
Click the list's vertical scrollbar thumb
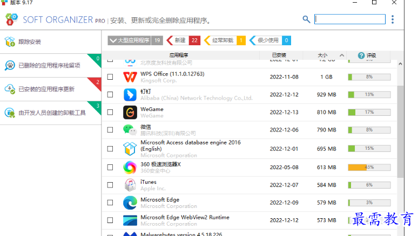pyautogui.click(x=400, y=131)
